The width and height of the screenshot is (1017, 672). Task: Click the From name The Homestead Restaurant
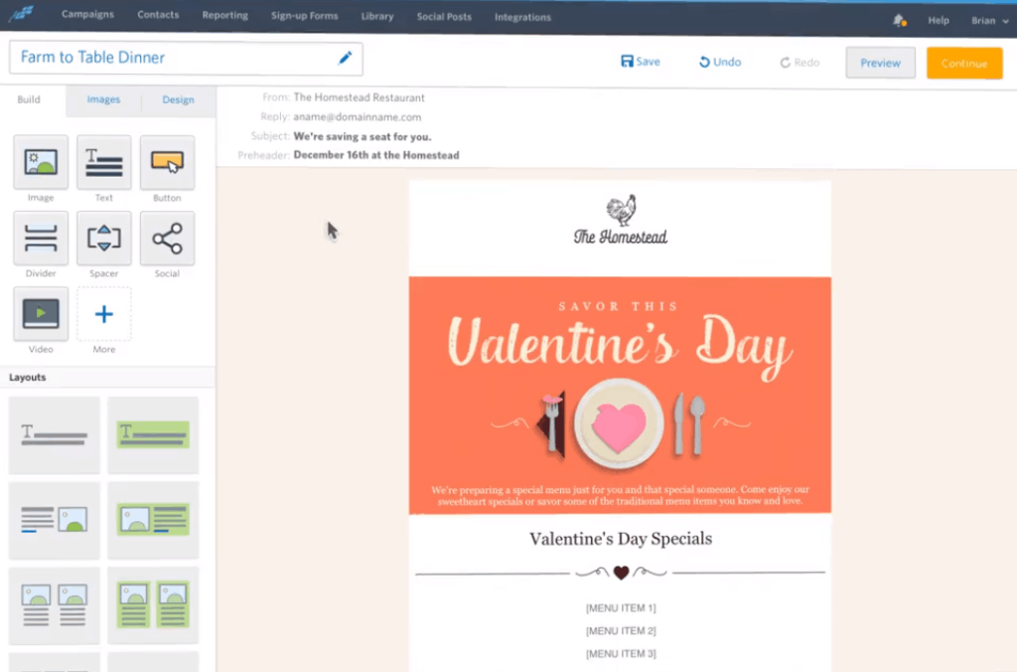pyautogui.click(x=359, y=97)
